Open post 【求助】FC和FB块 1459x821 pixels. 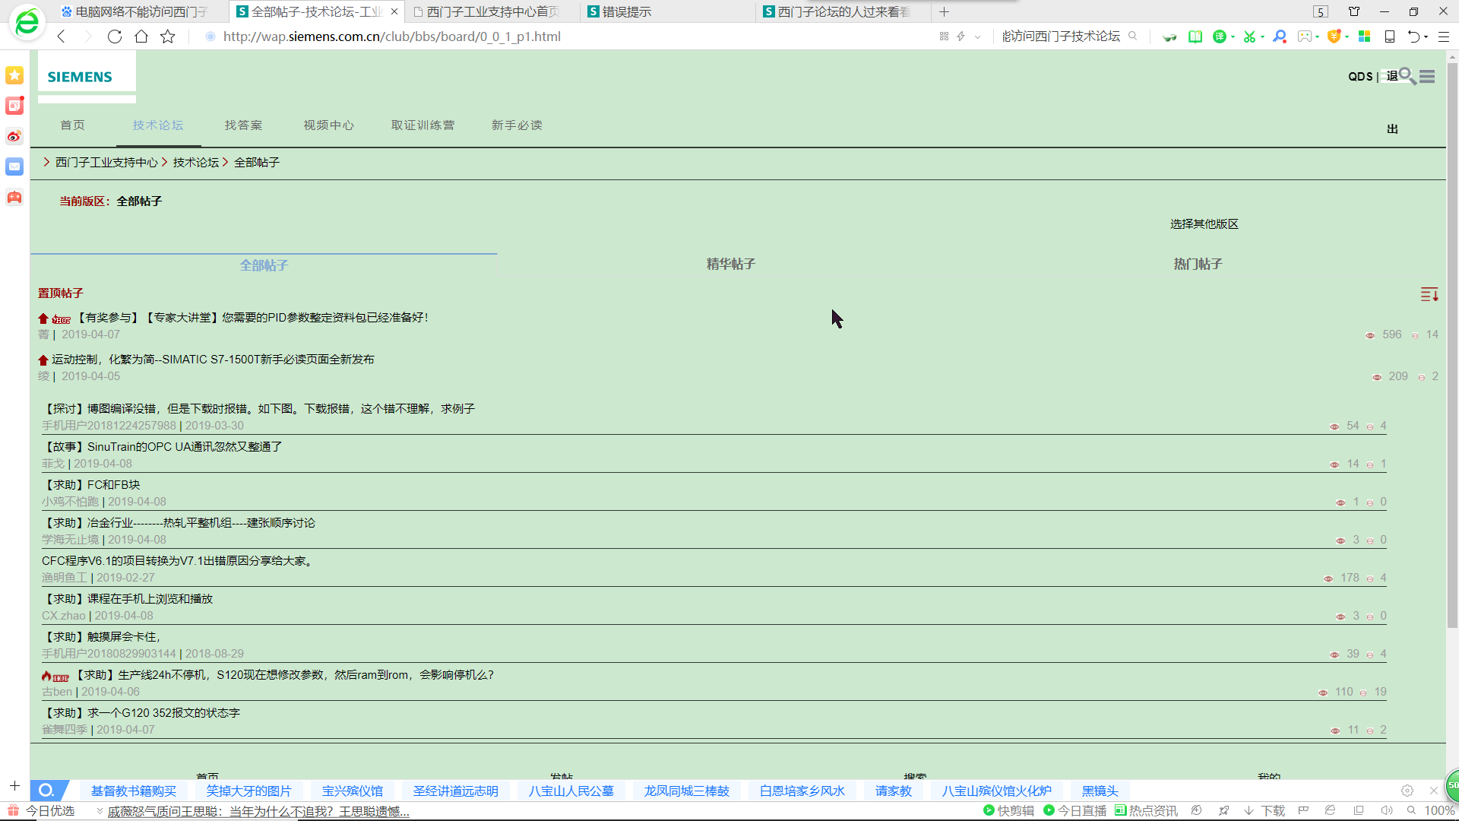click(91, 485)
